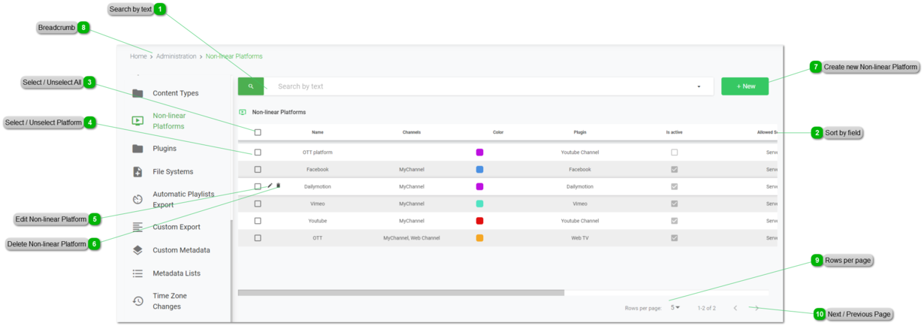
Task: Go to next page using right chevron
Action: click(756, 308)
